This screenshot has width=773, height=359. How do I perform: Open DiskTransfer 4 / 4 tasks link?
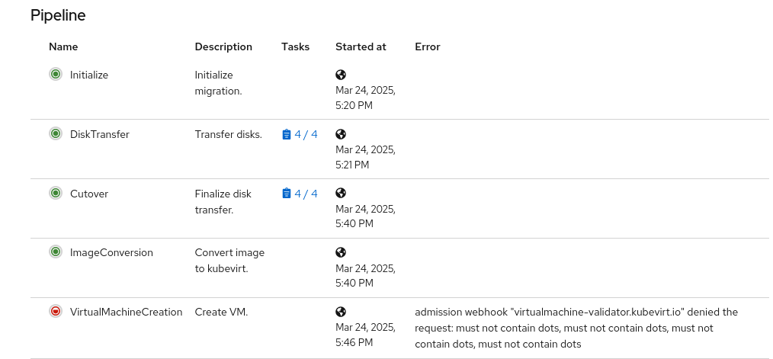click(300, 134)
